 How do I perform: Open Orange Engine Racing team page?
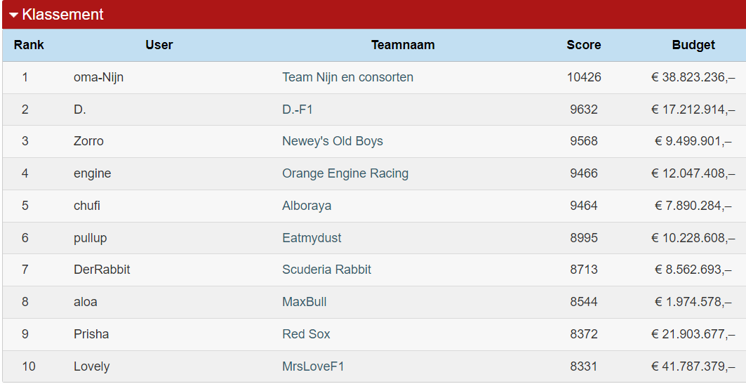(x=345, y=173)
